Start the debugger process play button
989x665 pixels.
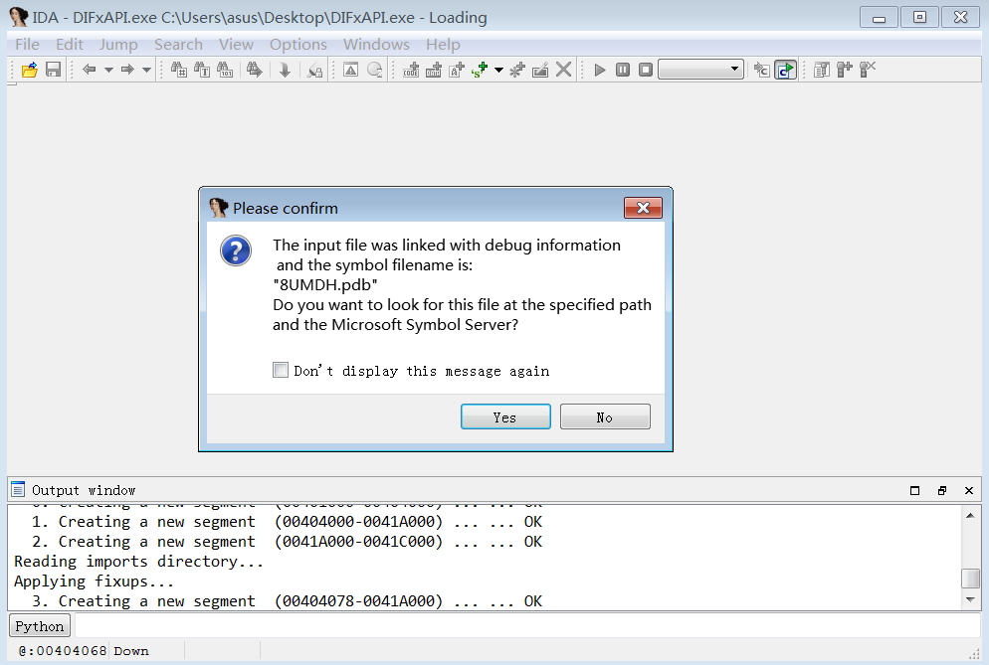(x=600, y=70)
